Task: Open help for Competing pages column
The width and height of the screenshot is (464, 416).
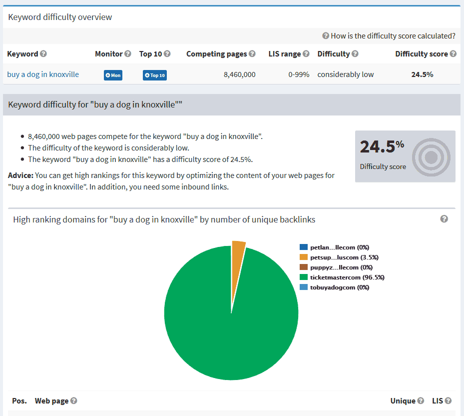Action: point(252,53)
